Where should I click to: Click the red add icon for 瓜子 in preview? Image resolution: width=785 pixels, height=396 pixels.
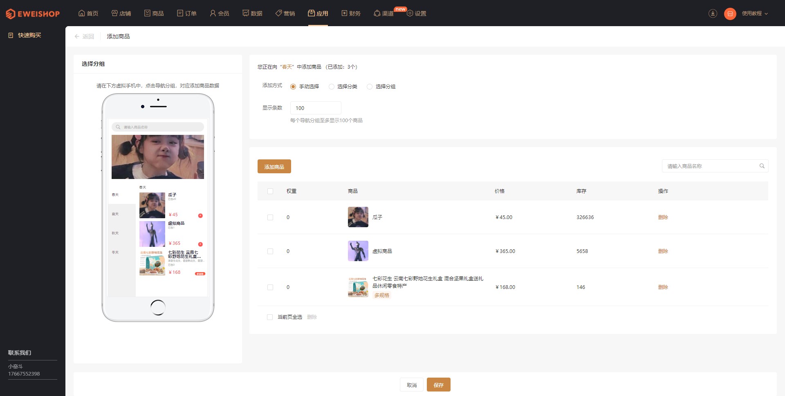click(200, 216)
